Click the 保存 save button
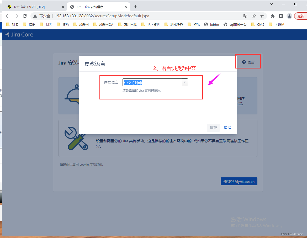The image size is (307, 238). click(x=213, y=128)
